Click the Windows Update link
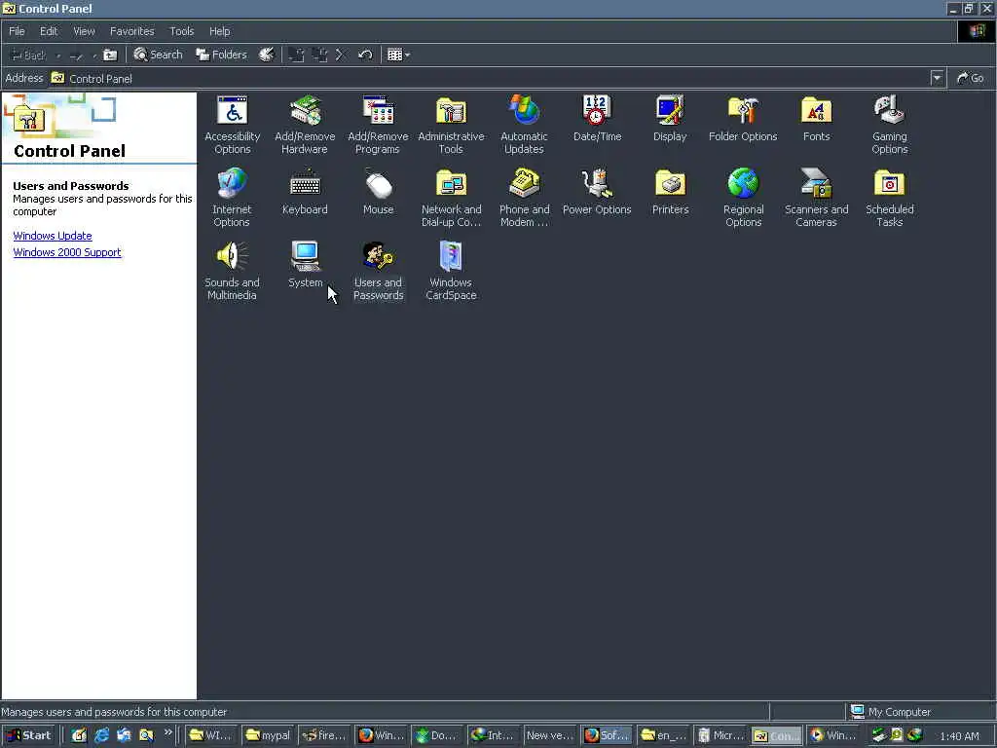 (x=53, y=236)
